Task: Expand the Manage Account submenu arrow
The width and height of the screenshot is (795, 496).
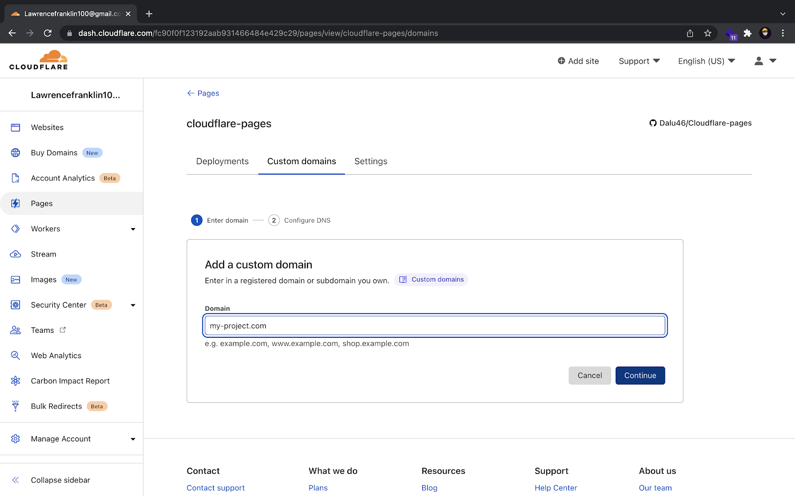Action: [x=133, y=439]
